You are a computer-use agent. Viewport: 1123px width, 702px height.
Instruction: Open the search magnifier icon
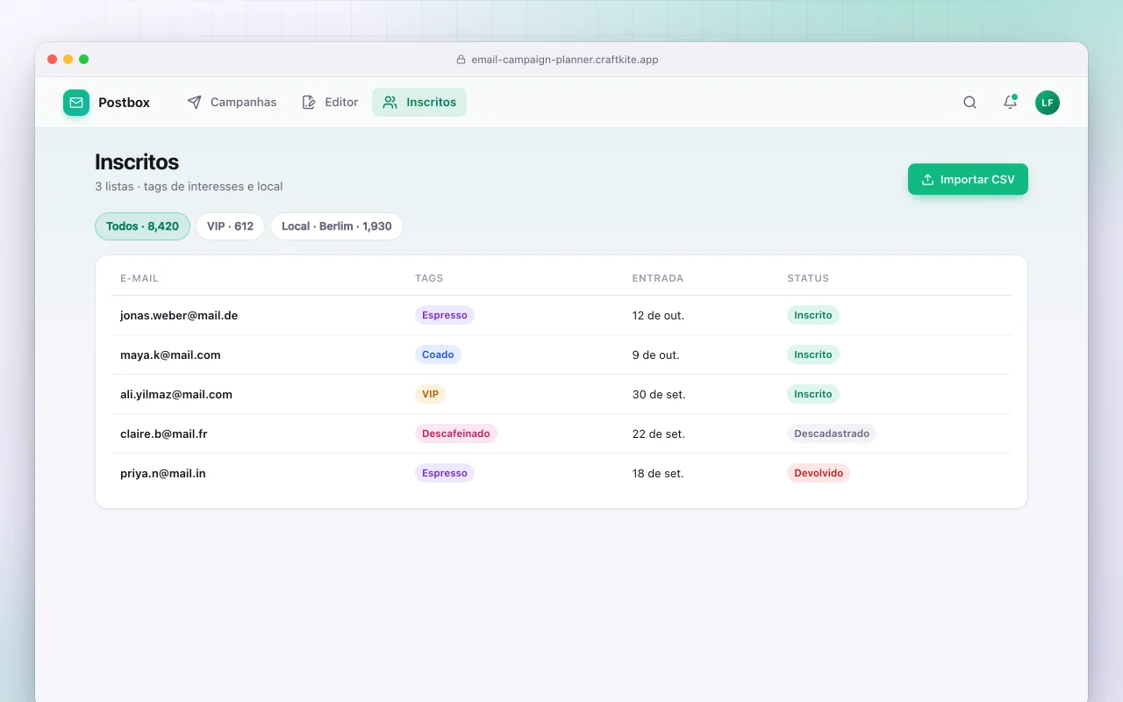click(x=969, y=103)
